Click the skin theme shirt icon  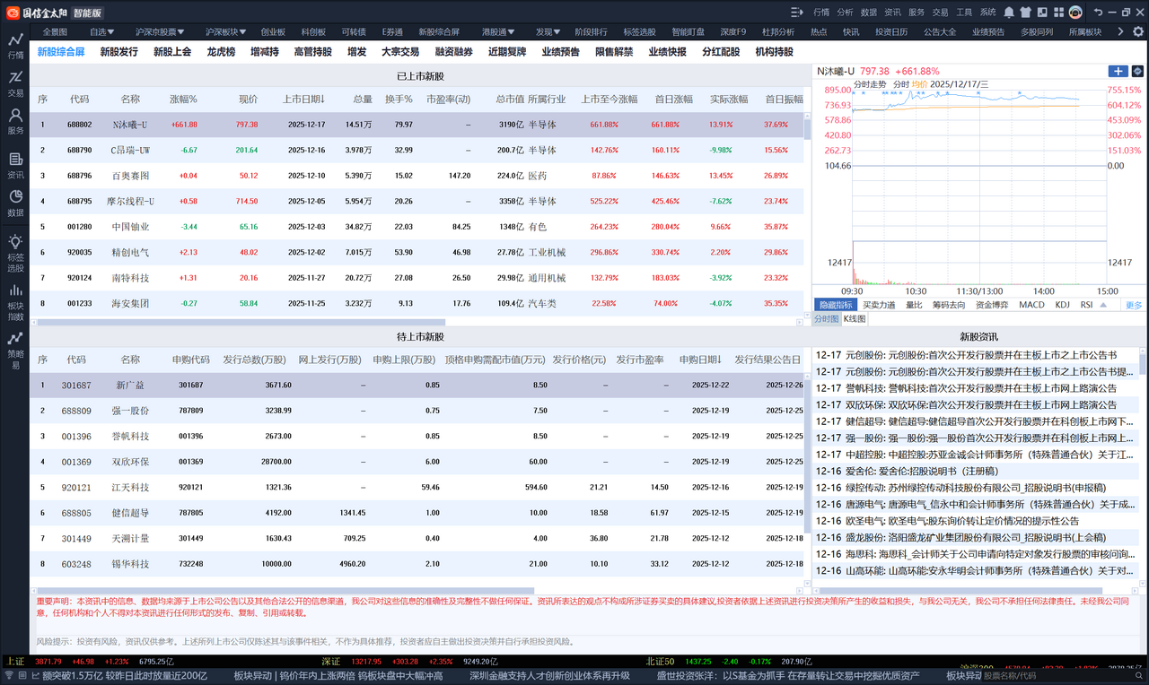click(1025, 12)
